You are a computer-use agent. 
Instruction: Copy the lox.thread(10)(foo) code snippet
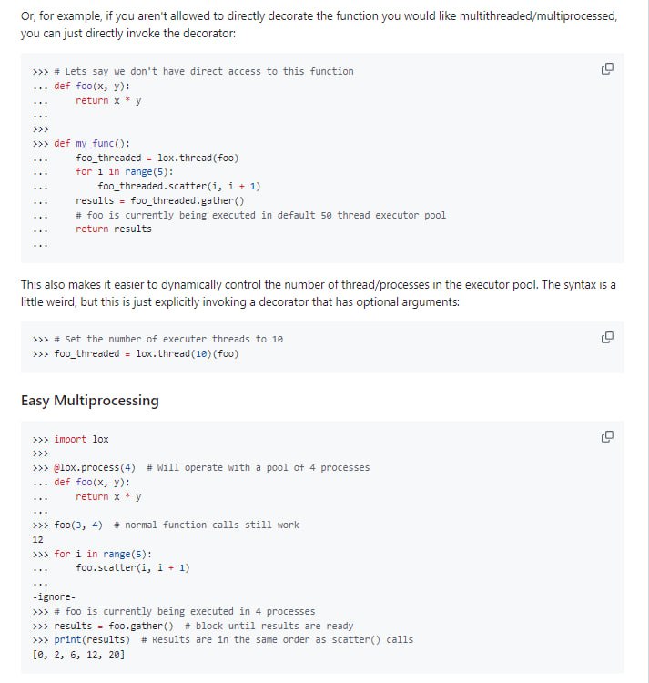point(607,338)
